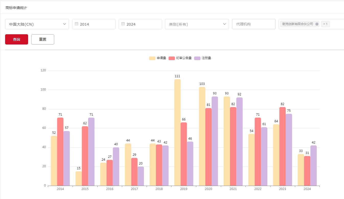Click the 2020 注册量 bar labeled 93
Viewport: 344px width, 199px height.
tap(215, 141)
